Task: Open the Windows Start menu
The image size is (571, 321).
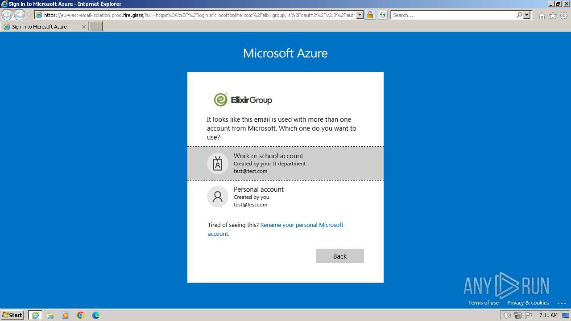Action: [x=12, y=315]
